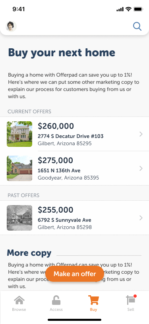Open the magnifying glass search icon

(137, 26)
